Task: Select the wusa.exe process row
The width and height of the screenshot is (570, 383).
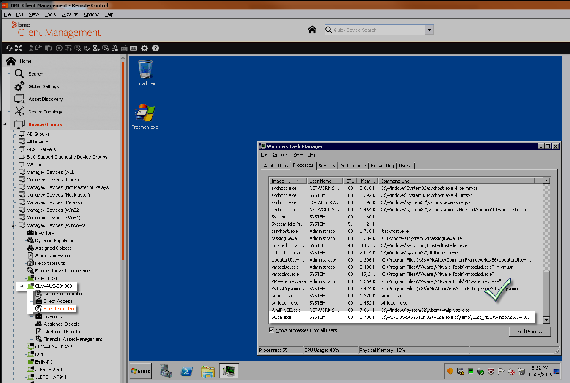Action: (402, 317)
